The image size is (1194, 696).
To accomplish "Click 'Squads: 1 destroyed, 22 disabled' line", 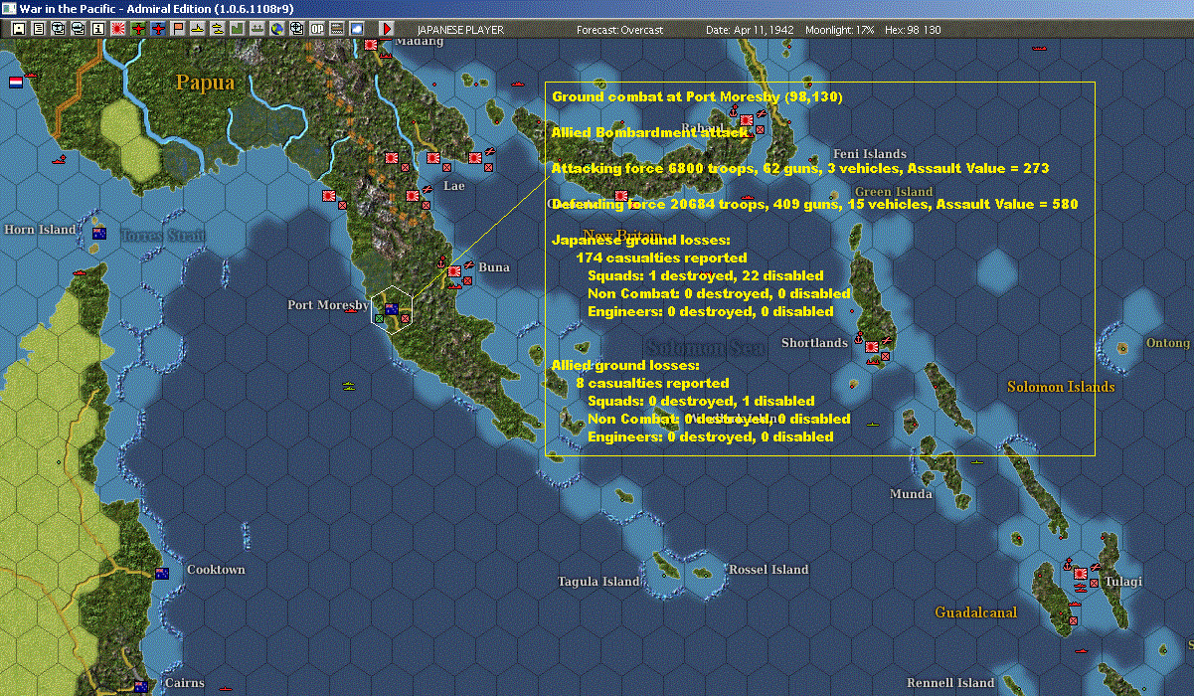I will (x=706, y=275).
